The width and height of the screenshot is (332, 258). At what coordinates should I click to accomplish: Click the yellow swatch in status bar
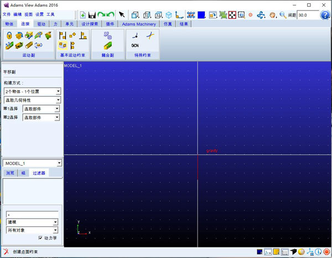coord(276,252)
